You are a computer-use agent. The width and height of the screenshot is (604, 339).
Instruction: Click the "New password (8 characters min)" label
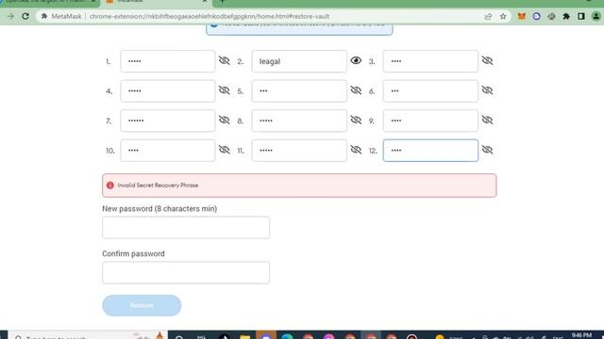coord(159,209)
